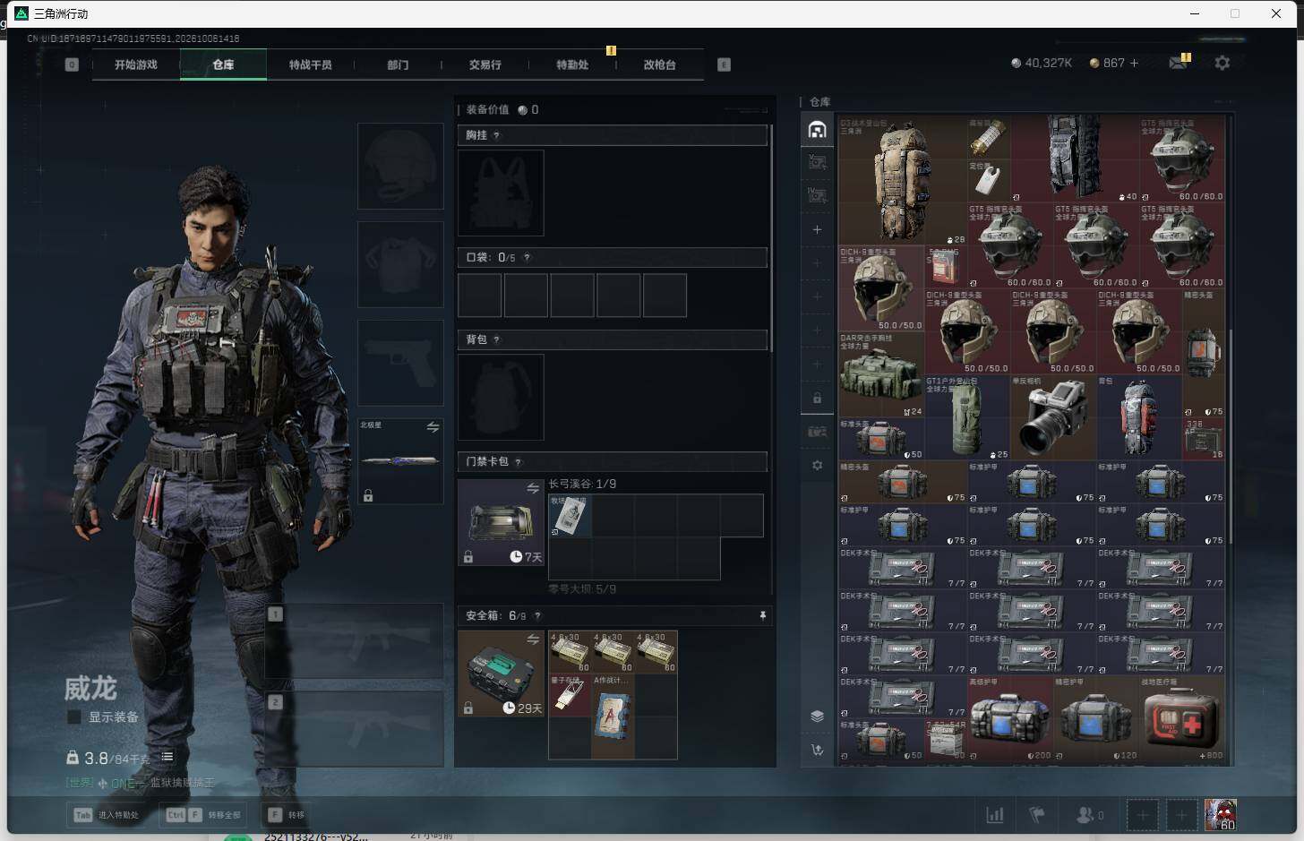
Task: Toggle the pin icon on the 安全箱 header
Action: pos(762,615)
